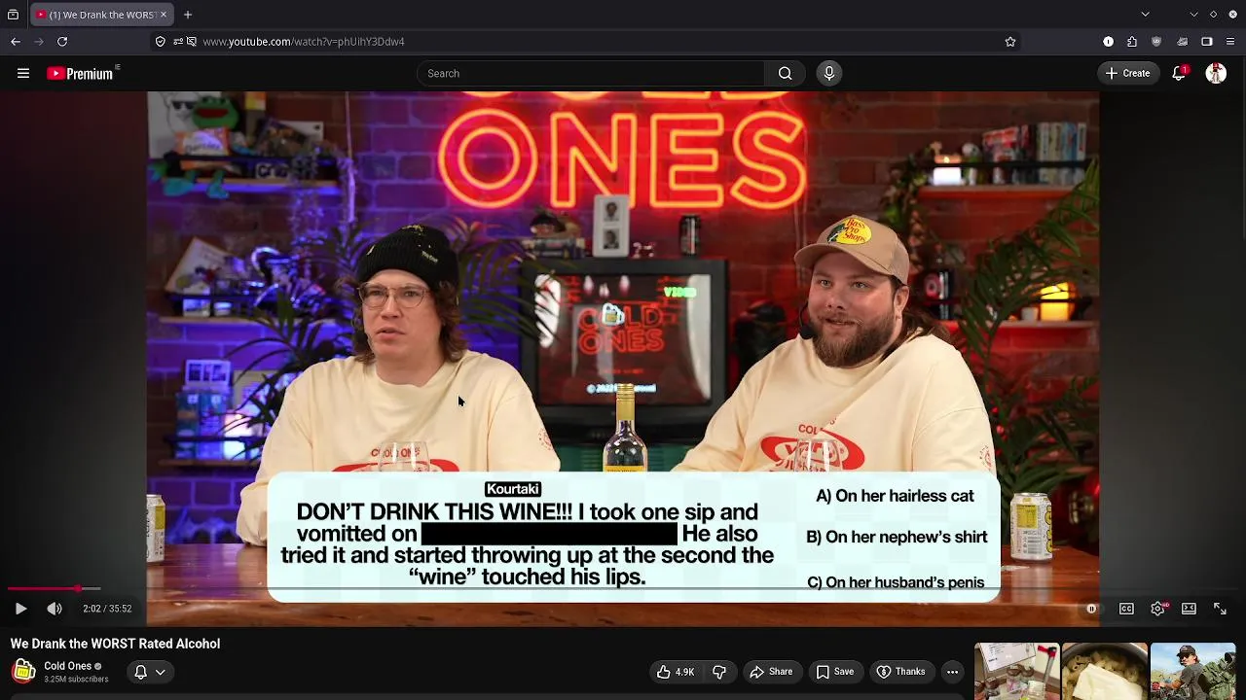Open the macaroni recommended video thumbnail
Image resolution: width=1246 pixels, height=700 pixels.
coord(1105,672)
